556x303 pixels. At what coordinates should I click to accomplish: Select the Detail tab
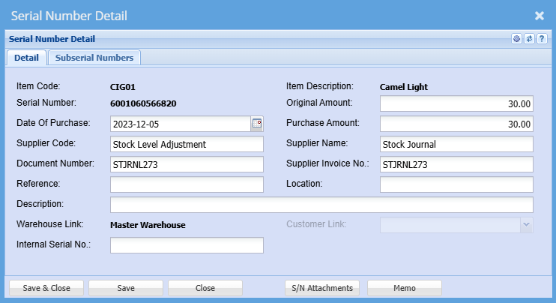tap(26, 57)
